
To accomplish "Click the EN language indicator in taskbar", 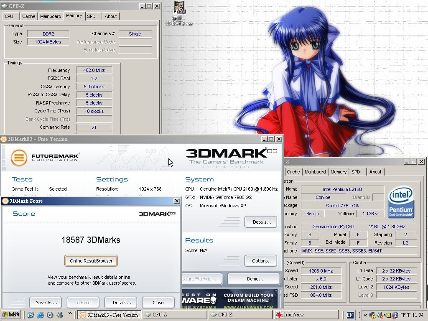I will pos(350,315).
